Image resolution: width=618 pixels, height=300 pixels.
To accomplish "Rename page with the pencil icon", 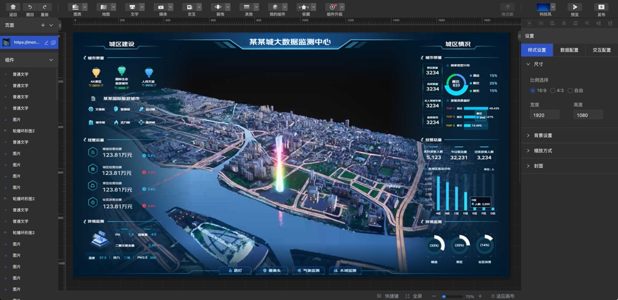I will tap(46, 42).
